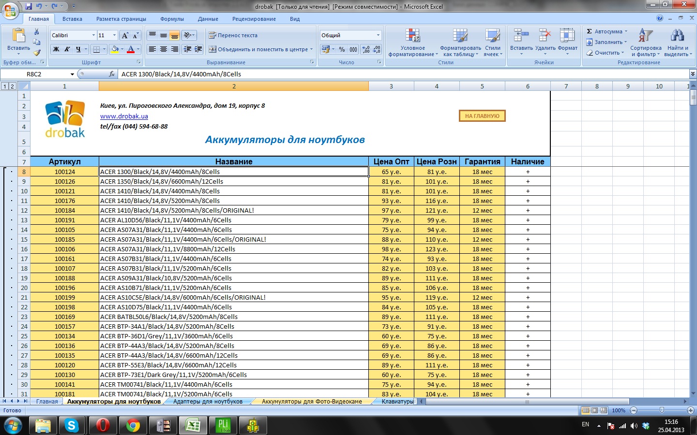The width and height of the screenshot is (697, 435).
Task: Center text horizontally in the cell
Action: pyautogui.click(x=164, y=49)
